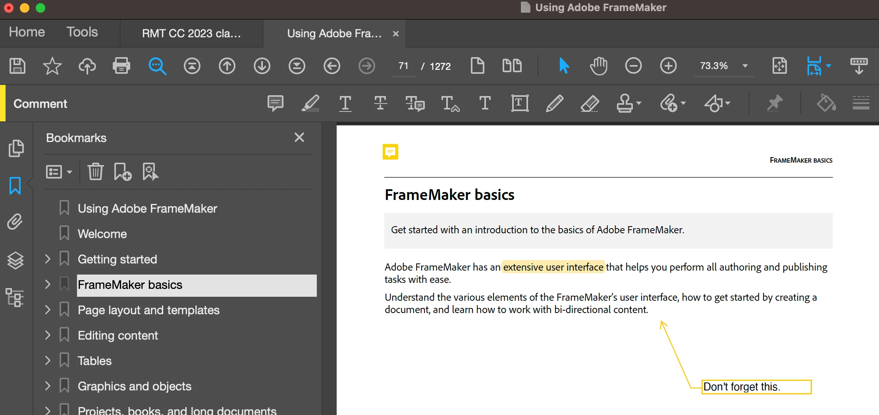Jump to last page with the bottom arrow icon
The height and width of the screenshot is (415, 879).
click(297, 66)
